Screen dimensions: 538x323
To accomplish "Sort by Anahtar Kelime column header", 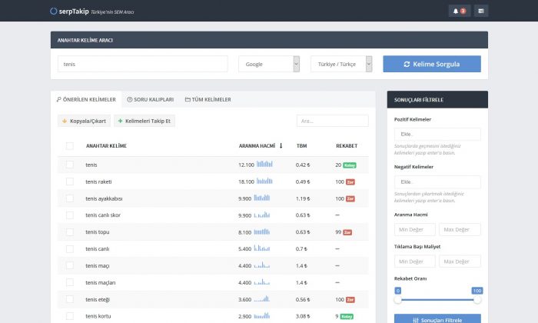I will (x=106, y=146).
